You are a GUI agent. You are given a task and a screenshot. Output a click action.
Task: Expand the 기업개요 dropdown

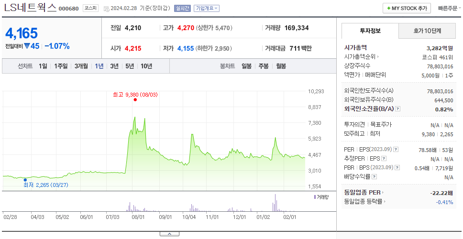pyautogui.click(x=207, y=8)
